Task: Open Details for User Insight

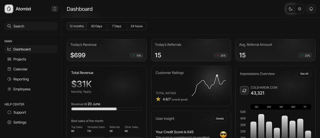Action: [220, 118]
